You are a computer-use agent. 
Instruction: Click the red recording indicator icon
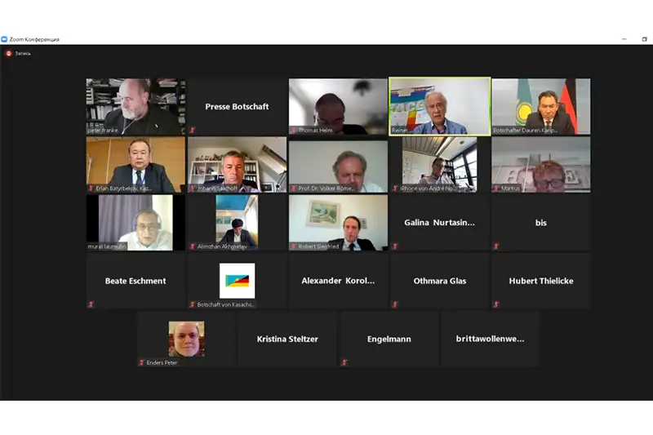pos(9,53)
